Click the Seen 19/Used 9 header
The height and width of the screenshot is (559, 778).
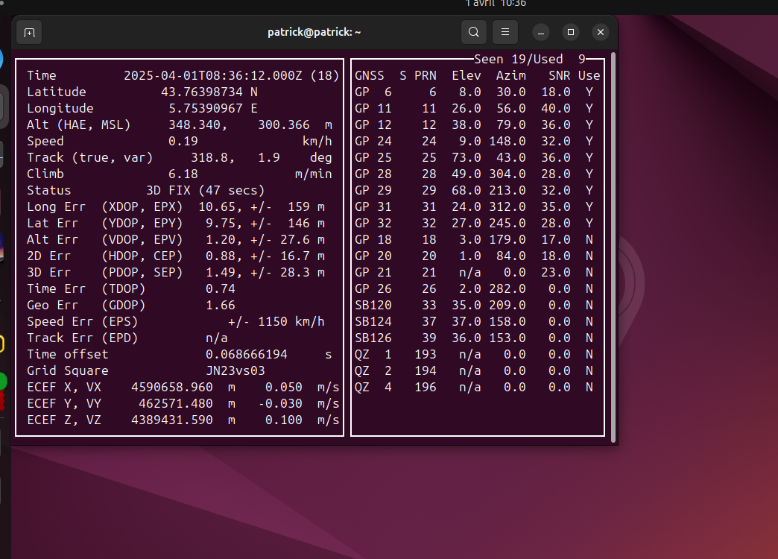[530, 59]
